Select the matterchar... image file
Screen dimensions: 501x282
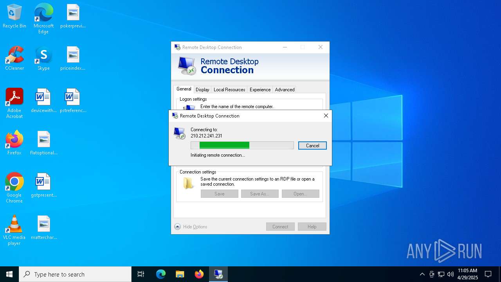(43, 228)
